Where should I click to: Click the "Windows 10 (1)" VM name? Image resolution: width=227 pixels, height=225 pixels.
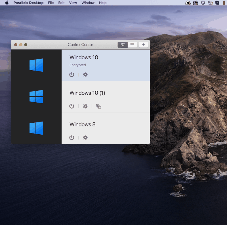pyautogui.click(x=87, y=93)
